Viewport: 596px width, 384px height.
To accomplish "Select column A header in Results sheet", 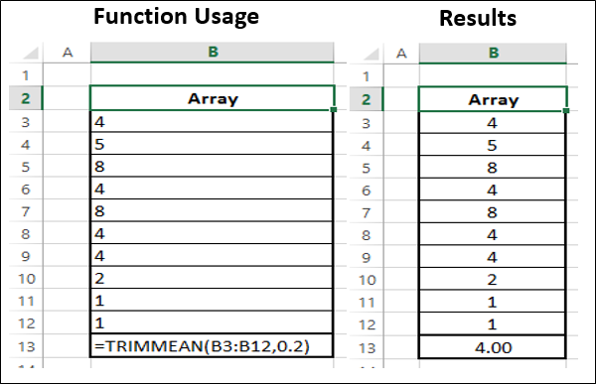I will (401, 54).
